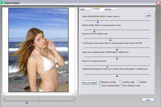Click the Close button

pyautogui.click(x=148, y=100)
